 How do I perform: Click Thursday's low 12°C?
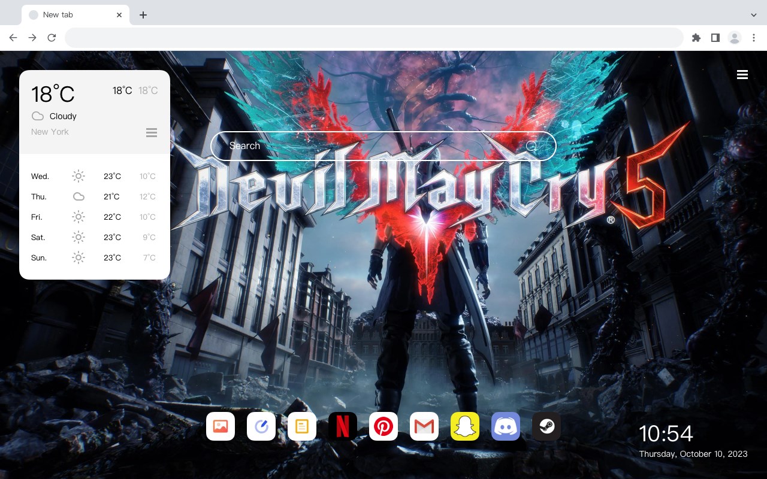click(x=147, y=196)
